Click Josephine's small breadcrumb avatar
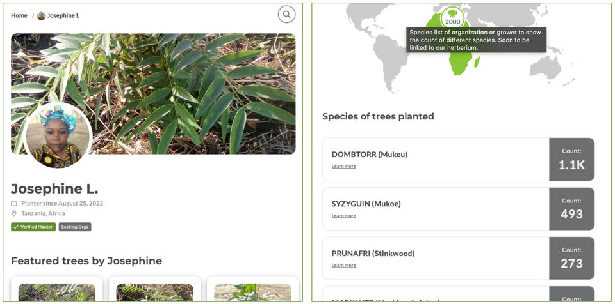Viewport: 615px width, 304px height. tap(41, 16)
